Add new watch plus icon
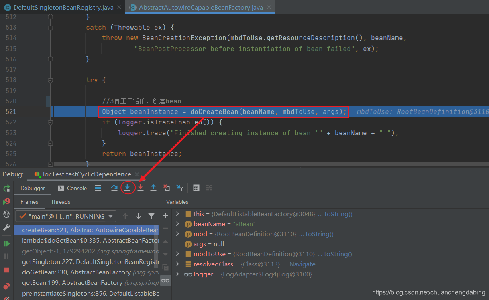Image resolution: width=489 pixels, height=300 pixels. (165, 216)
